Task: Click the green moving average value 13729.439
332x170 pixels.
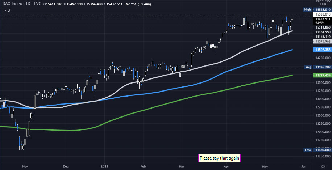Action: 322,75
